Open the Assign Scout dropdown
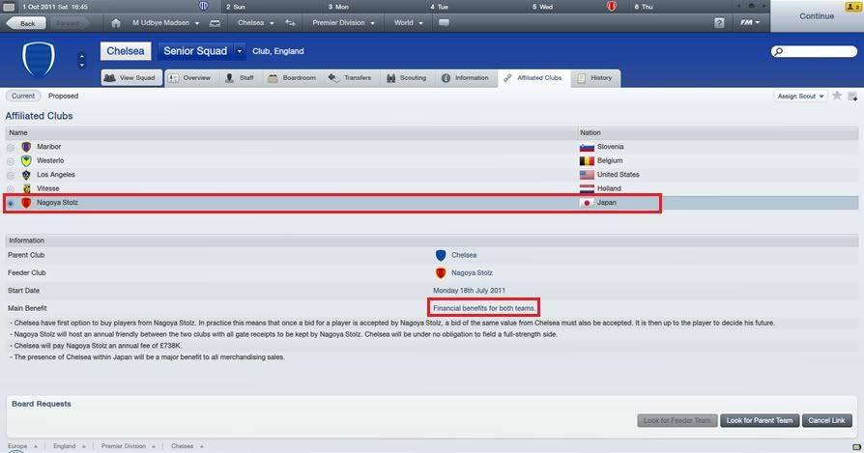 [x=800, y=96]
